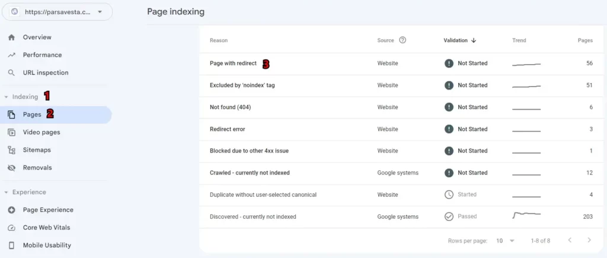Open the 'Page with redirect' row
Viewport: 607px width, 258px height.
[x=401, y=63]
